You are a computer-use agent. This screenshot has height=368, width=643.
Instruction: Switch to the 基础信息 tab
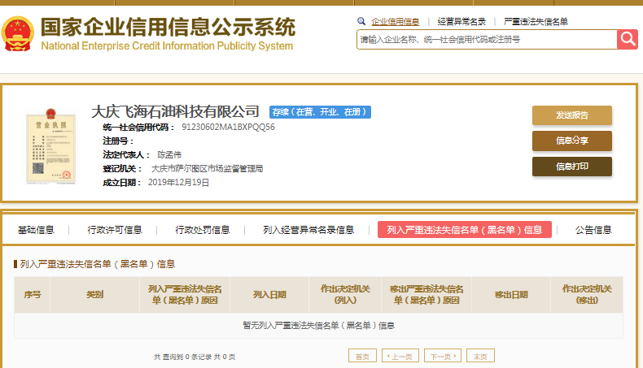point(36,230)
